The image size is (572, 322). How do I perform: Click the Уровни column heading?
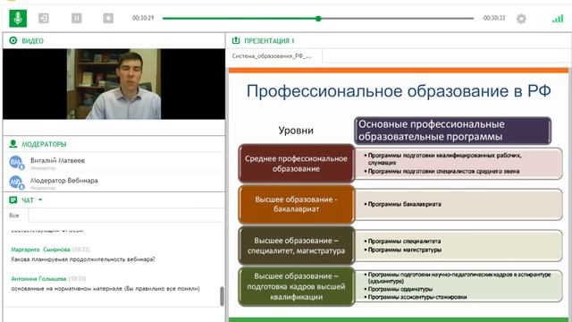pos(296,131)
